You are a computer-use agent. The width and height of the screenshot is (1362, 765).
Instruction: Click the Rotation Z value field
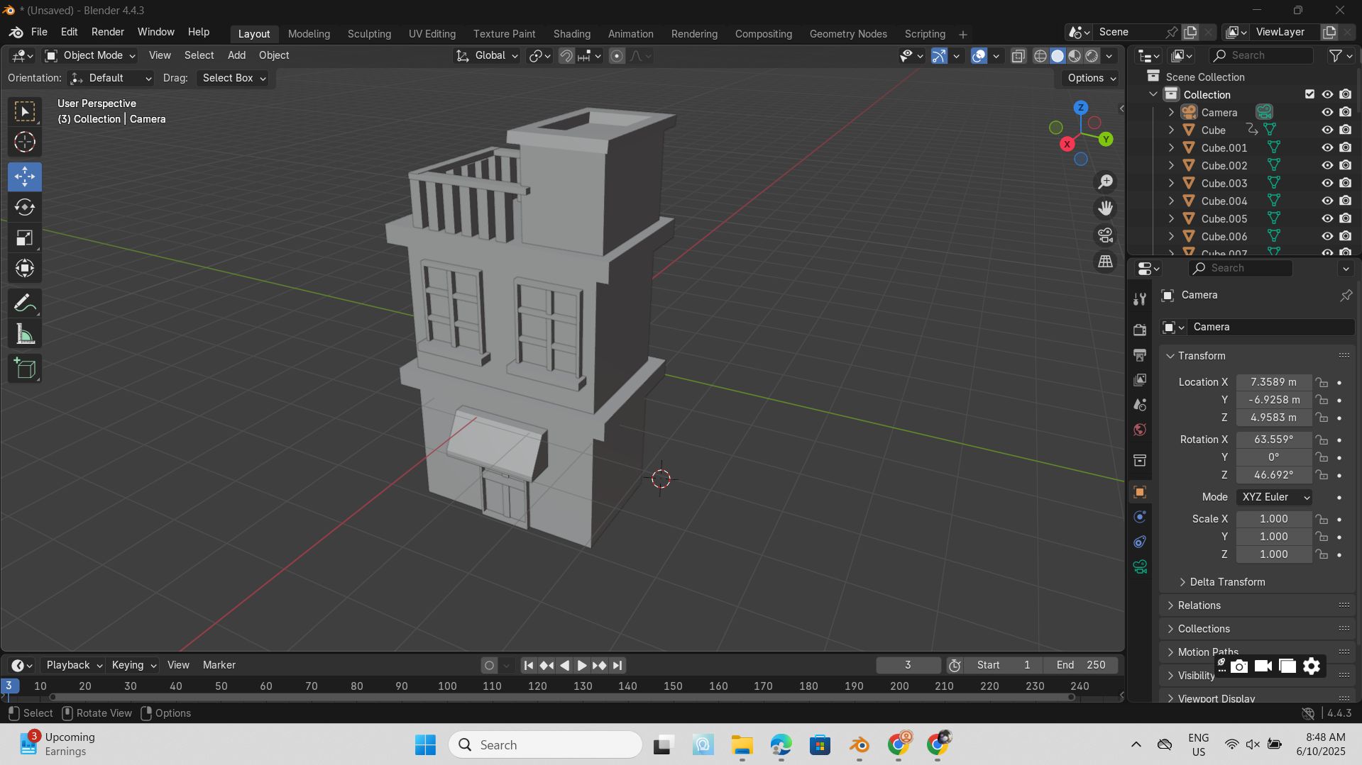(1274, 475)
